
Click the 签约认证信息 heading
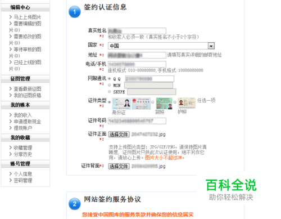pos(105,7)
